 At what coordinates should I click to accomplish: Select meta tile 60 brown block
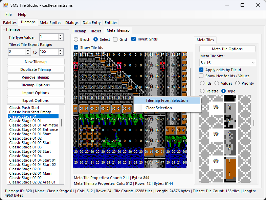click(x=230, y=169)
